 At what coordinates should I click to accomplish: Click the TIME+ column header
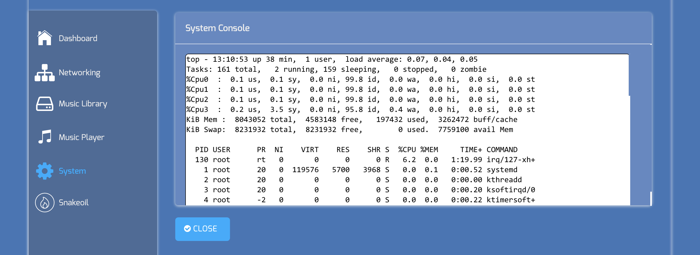pos(471,150)
